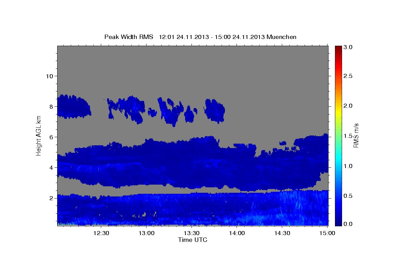Click the 12:30 time tick label
The width and height of the screenshot is (406, 271).
pyautogui.click(x=101, y=233)
